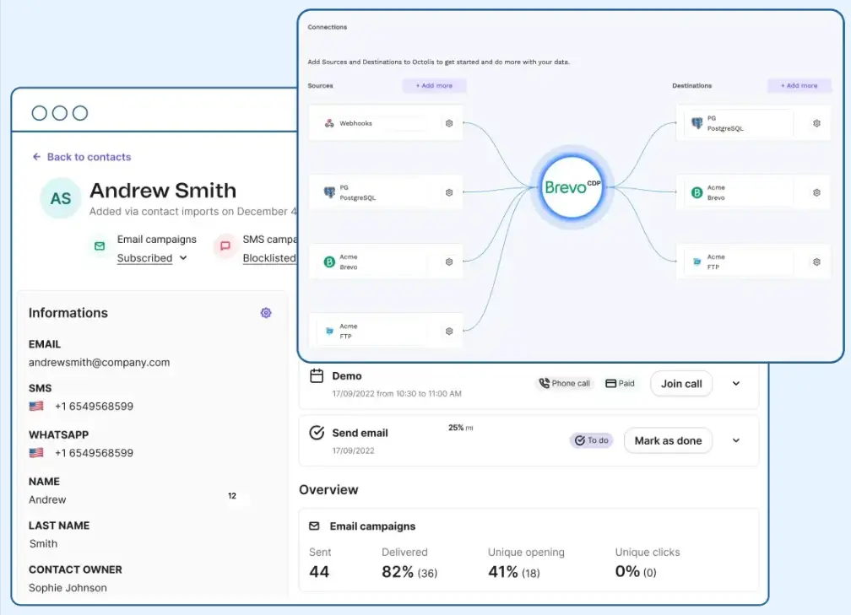Click the PostgreSQL elephant icon in Destinations
The height and width of the screenshot is (615, 851).
point(697,123)
